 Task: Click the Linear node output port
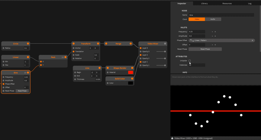pyautogui.click(x=28, y=57)
